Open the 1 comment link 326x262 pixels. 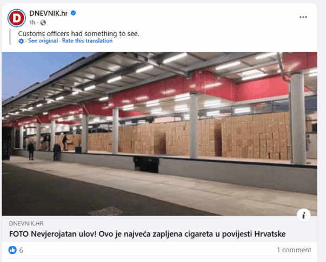[294, 250]
